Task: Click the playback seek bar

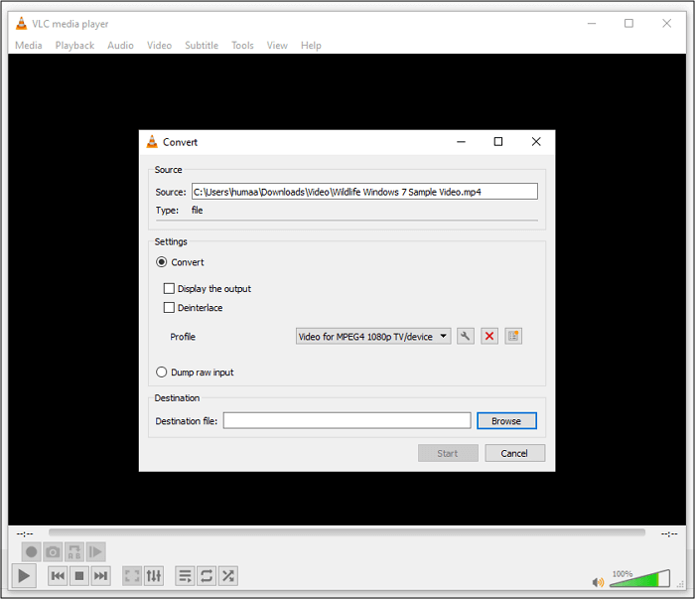Action: point(347,532)
